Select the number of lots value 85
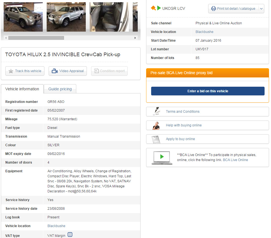This screenshot has width=271, height=238. click(x=197, y=58)
